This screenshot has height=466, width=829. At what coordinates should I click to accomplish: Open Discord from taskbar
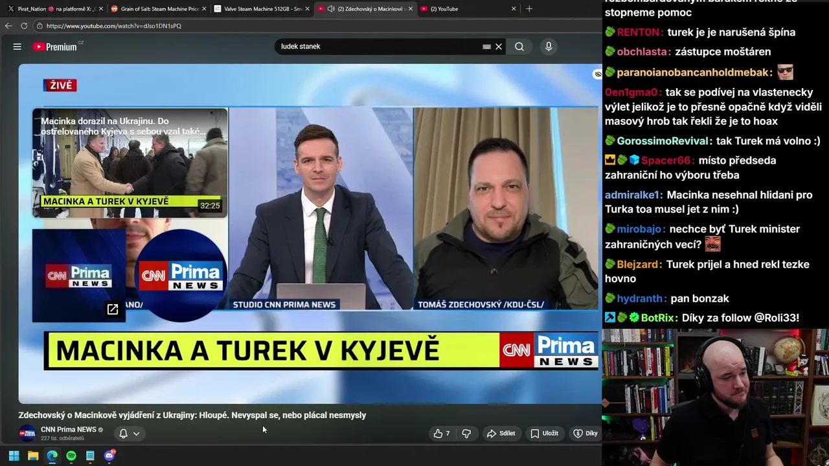(109, 456)
